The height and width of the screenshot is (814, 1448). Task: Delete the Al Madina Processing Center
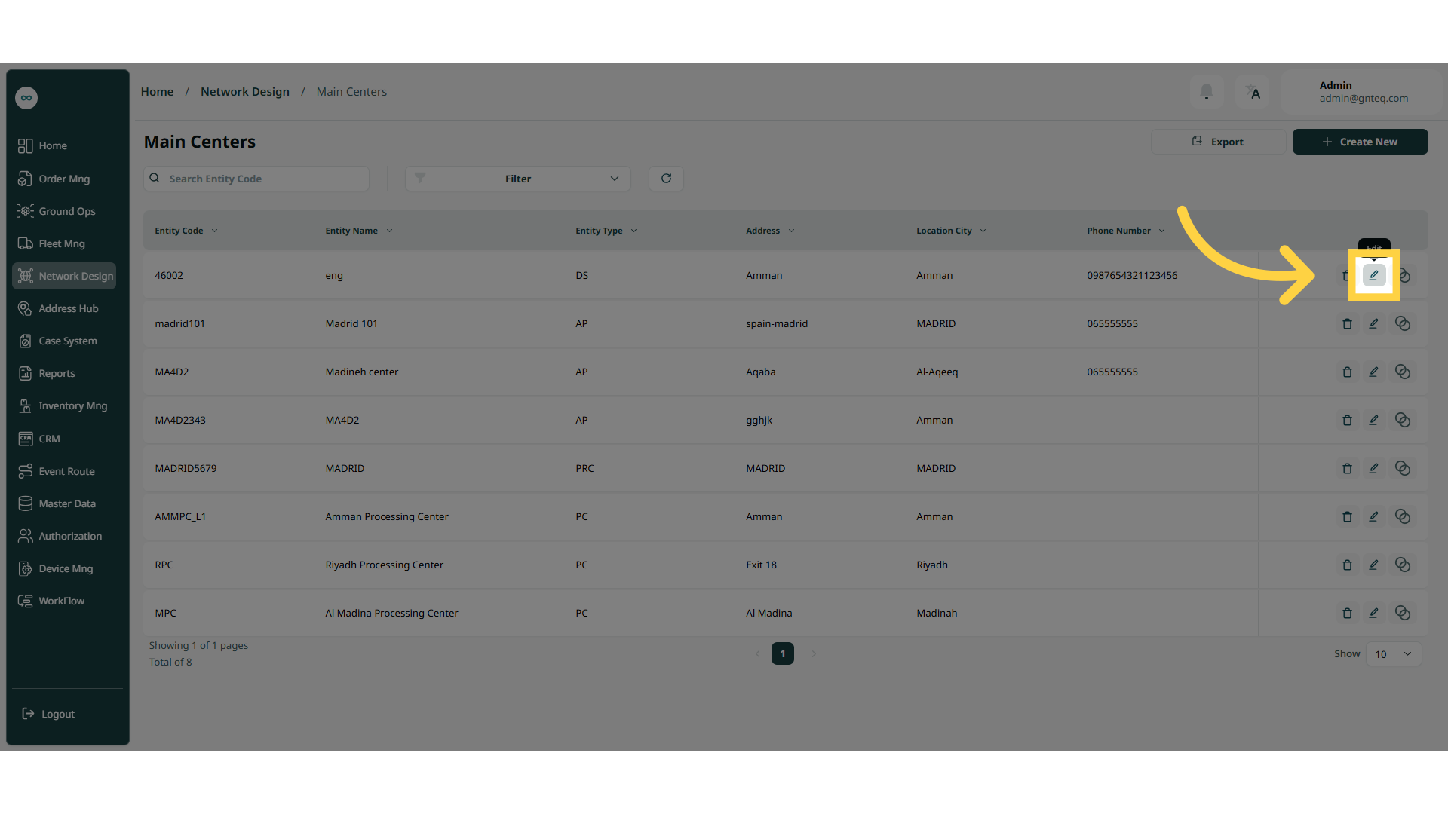1347,613
